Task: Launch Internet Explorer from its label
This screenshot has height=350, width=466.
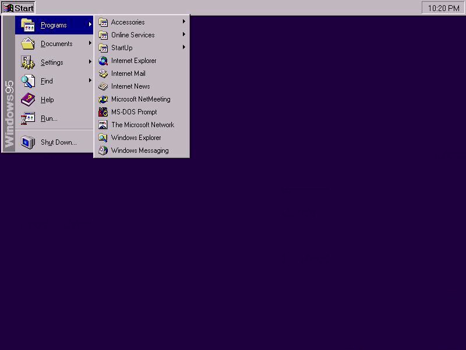Action: tap(134, 61)
